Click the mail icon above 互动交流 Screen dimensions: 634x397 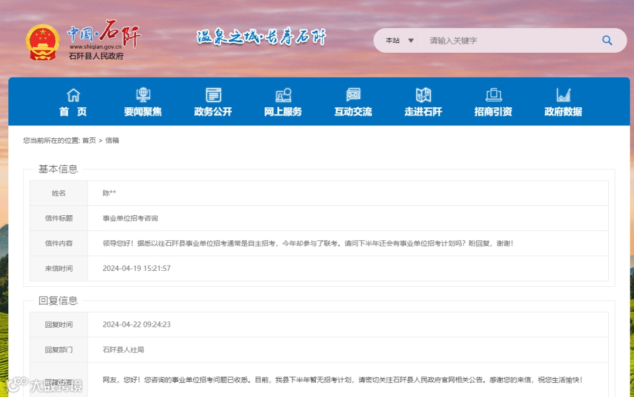tap(353, 95)
